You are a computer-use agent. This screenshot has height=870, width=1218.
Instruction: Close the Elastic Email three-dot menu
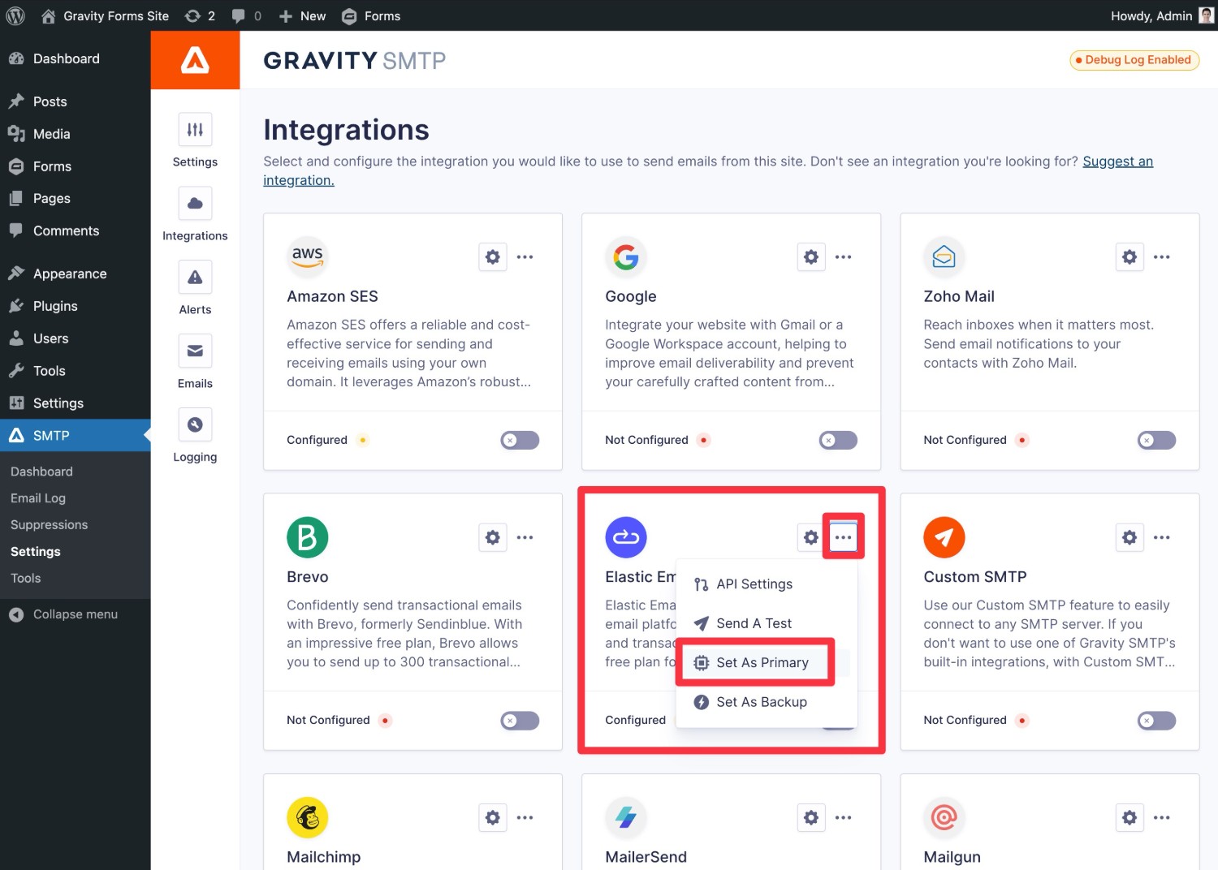pos(844,537)
